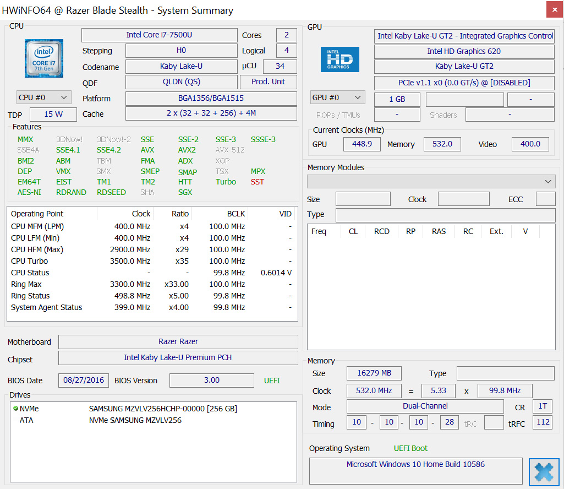Click the Kaby Lake-U codename value
This screenshot has width=564, height=489.
[181, 66]
